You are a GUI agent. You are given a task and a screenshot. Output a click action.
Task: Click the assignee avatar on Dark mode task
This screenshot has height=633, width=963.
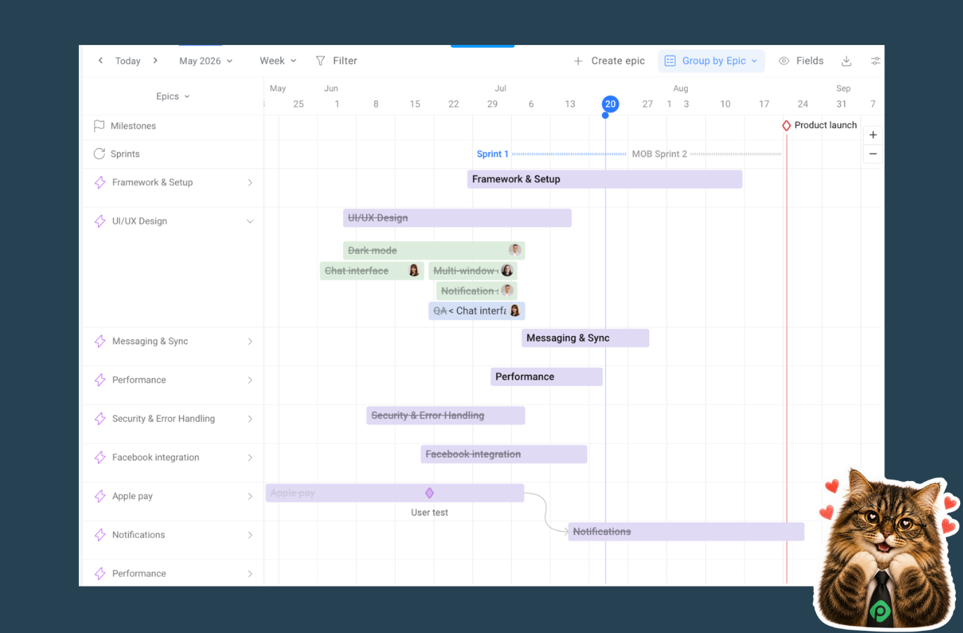point(515,250)
